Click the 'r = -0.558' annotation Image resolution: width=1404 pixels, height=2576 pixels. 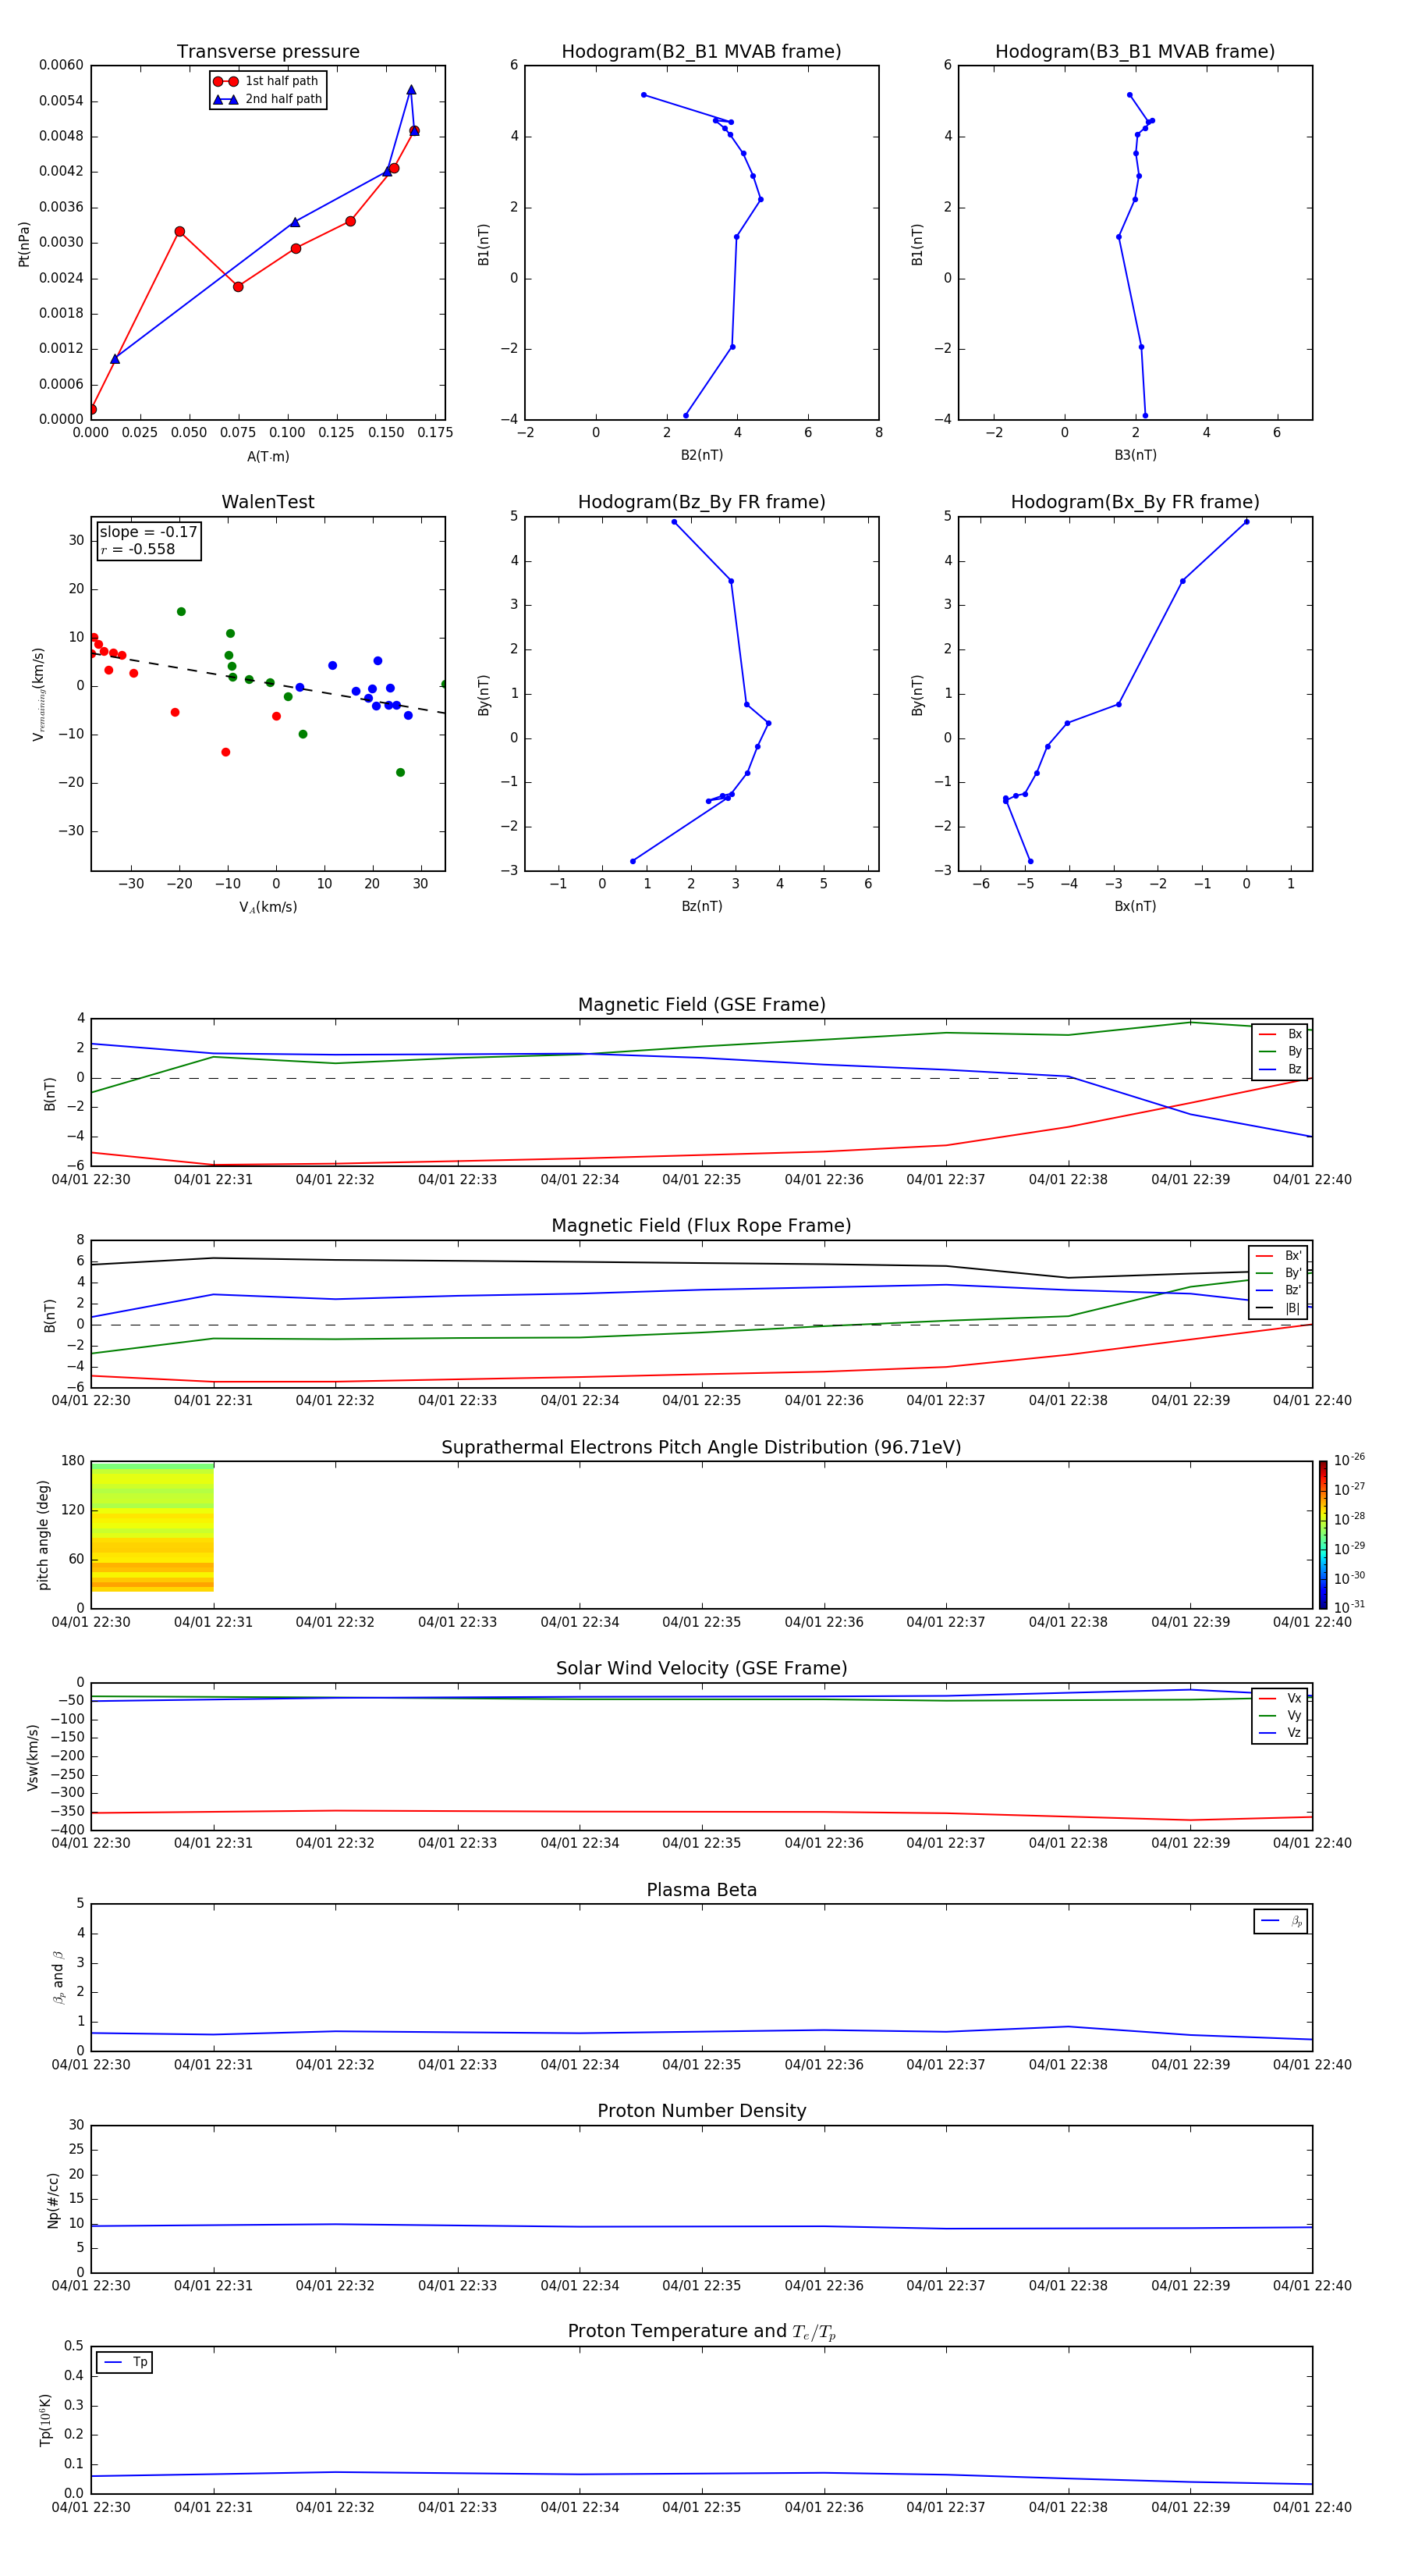tap(138, 549)
